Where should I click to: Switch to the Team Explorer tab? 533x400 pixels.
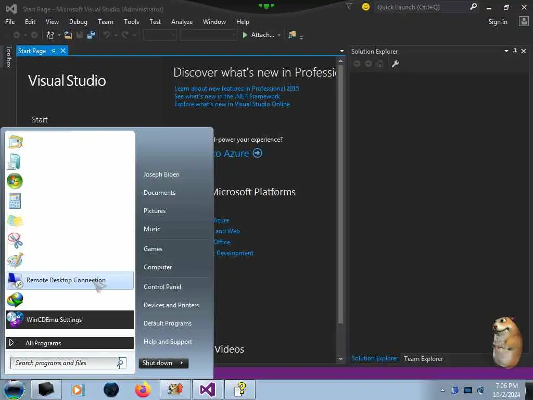coord(423,358)
